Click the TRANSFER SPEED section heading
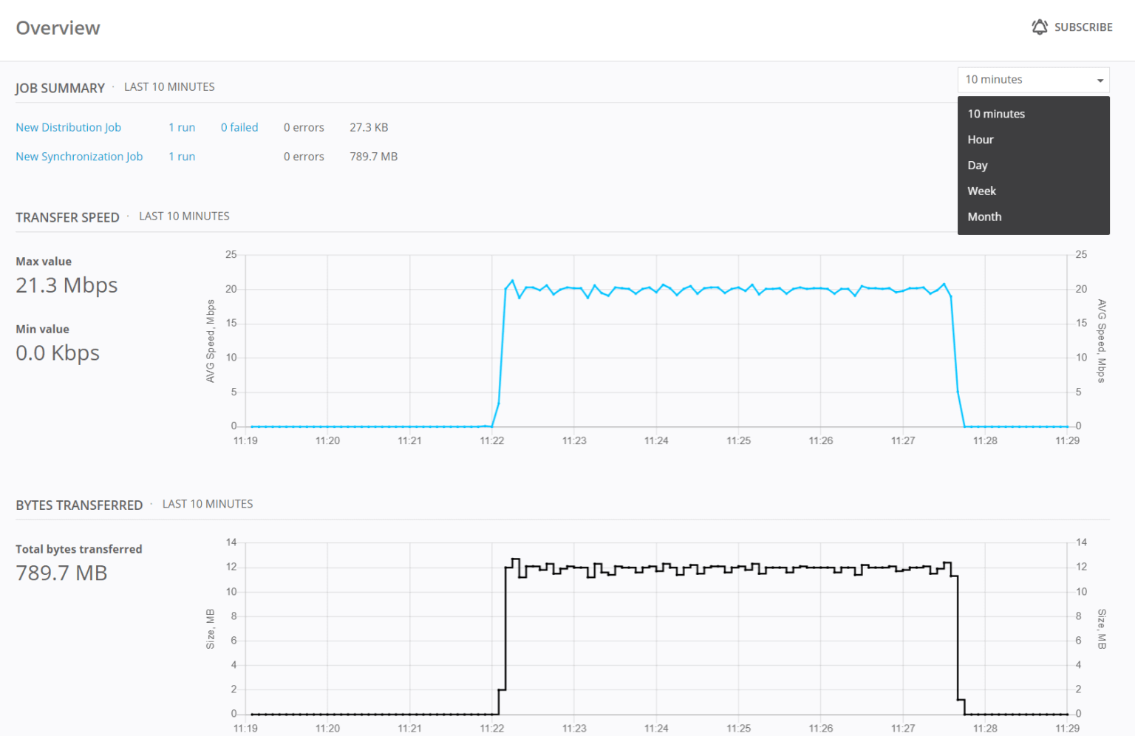The image size is (1135, 736). pos(67,217)
